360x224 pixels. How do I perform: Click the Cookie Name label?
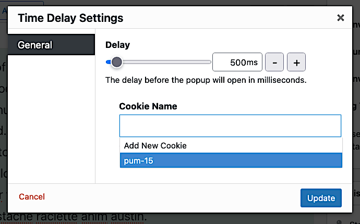click(x=148, y=106)
